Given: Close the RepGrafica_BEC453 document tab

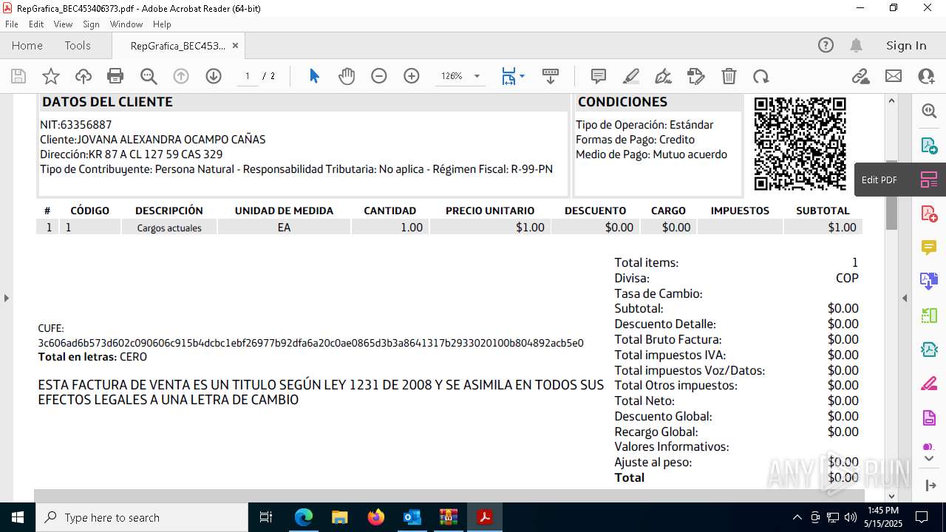Looking at the screenshot, I should coord(235,45).
